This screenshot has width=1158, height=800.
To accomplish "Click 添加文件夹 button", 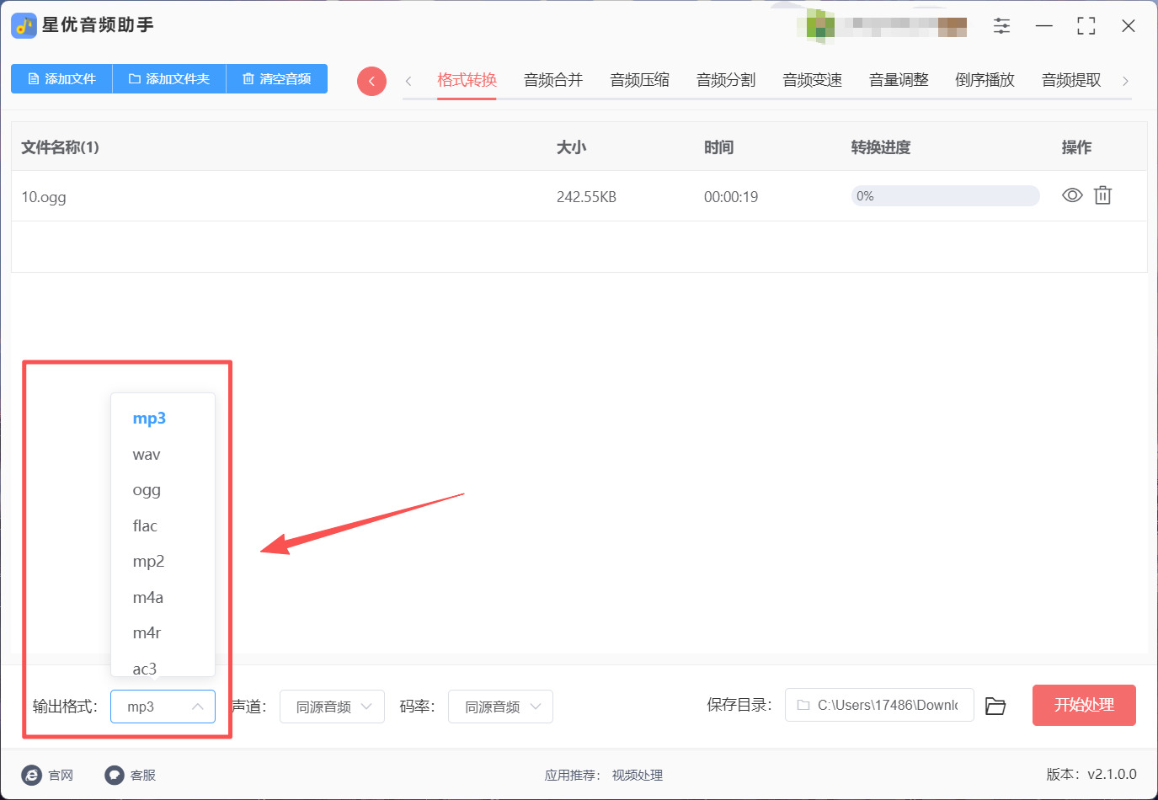I will click(x=169, y=78).
